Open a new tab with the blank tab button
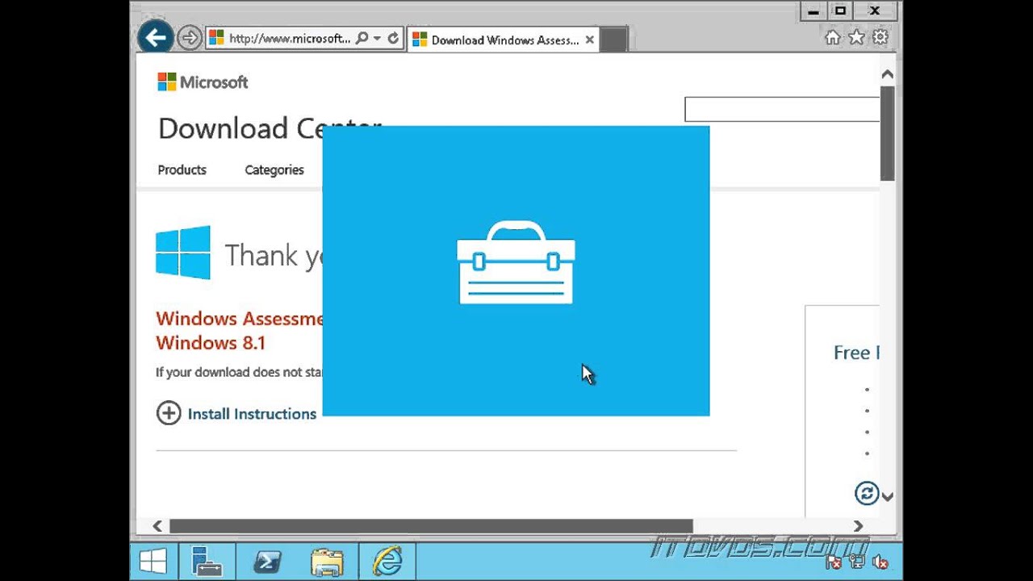The width and height of the screenshot is (1033, 581). 613,40
